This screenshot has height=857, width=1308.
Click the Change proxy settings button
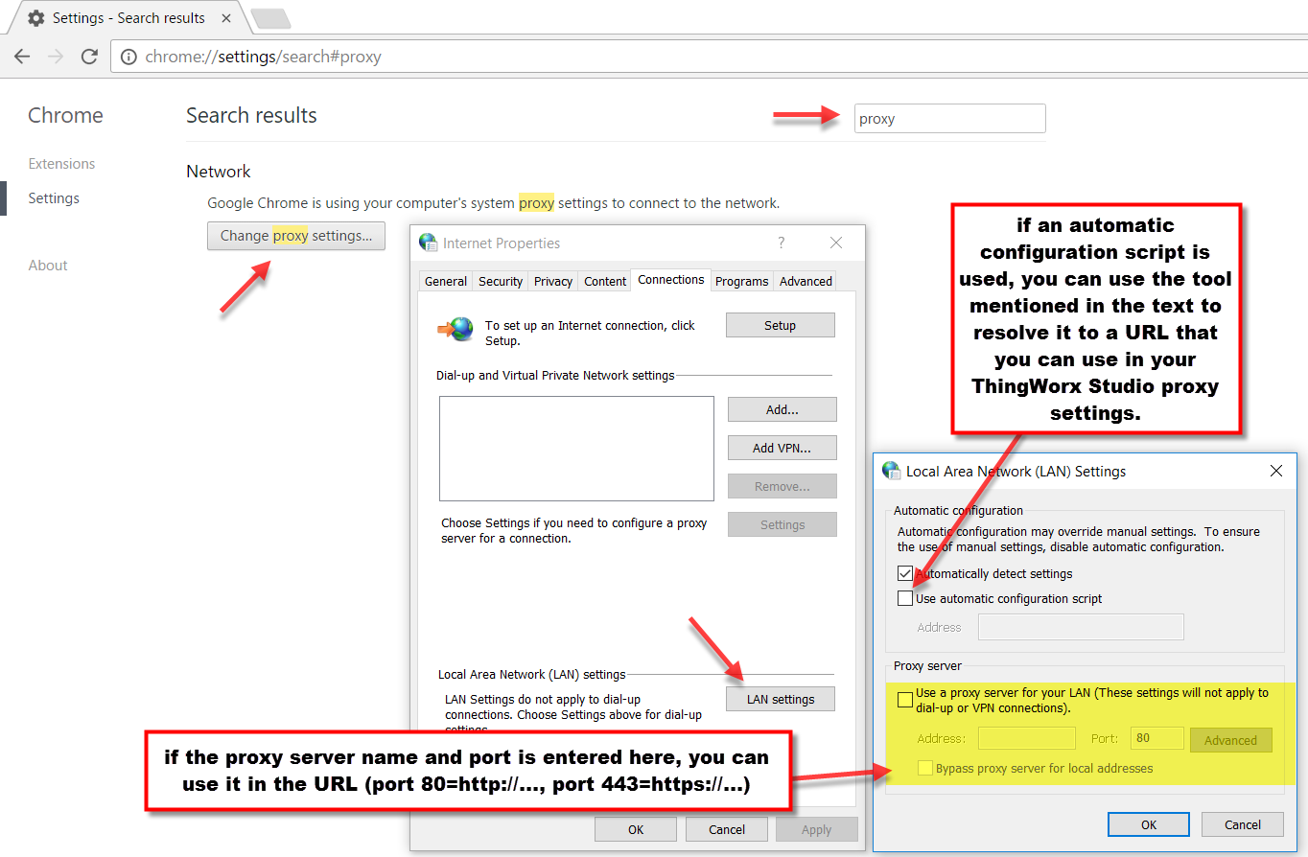pyautogui.click(x=296, y=236)
